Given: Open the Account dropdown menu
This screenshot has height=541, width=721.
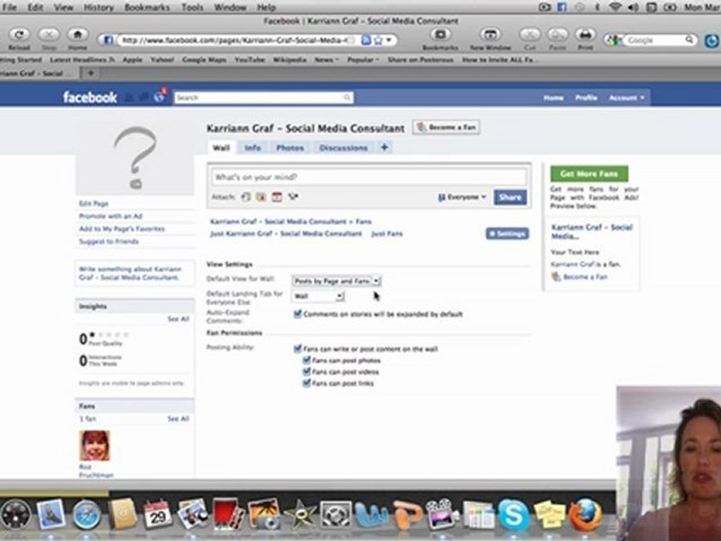Looking at the screenshot, I should click(x=626, y=98).
